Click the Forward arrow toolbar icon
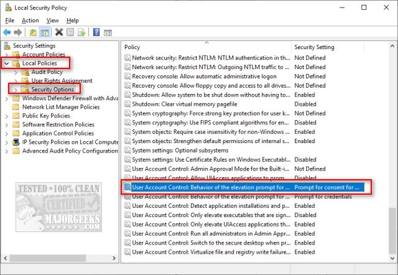398x275 pixels. pos(18,32)
